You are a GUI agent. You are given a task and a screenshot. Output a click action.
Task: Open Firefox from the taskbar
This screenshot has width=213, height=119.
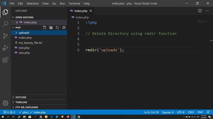(x=68, y=117)
